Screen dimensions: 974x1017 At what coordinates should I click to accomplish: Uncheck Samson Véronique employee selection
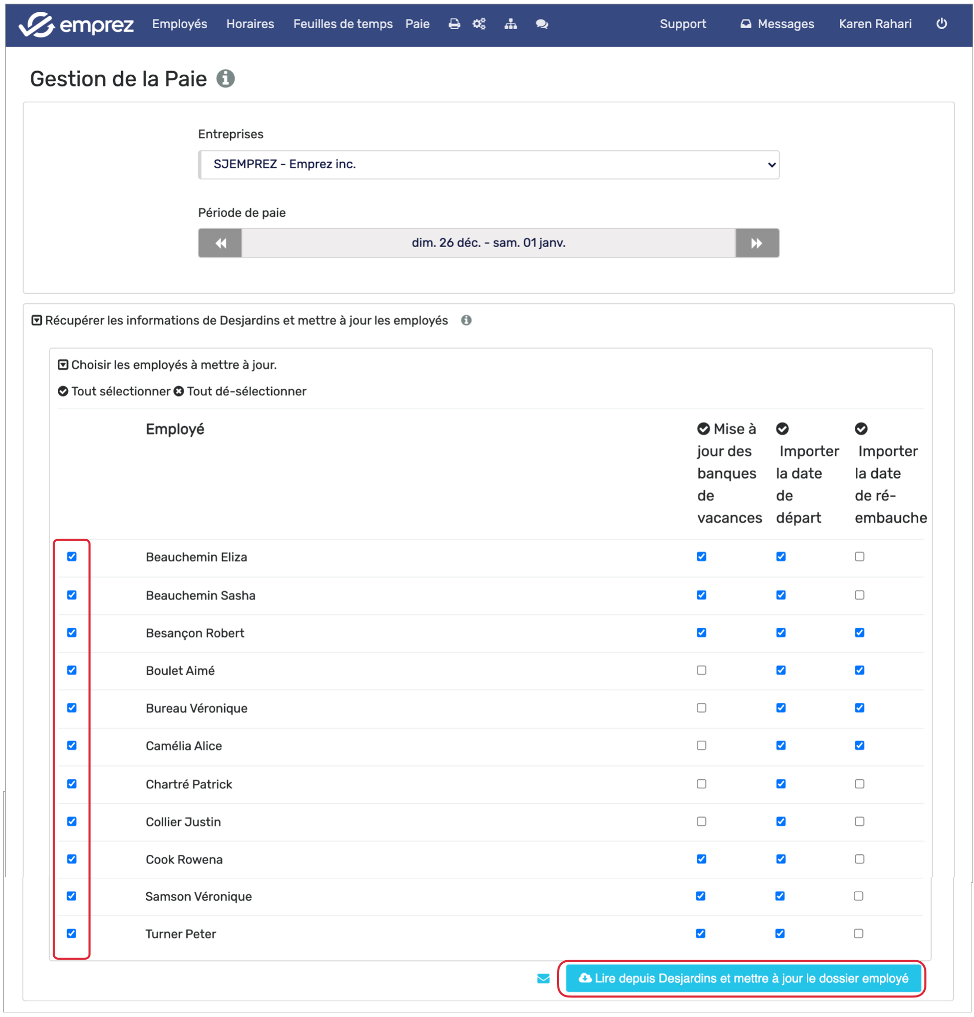click(71, 896)
